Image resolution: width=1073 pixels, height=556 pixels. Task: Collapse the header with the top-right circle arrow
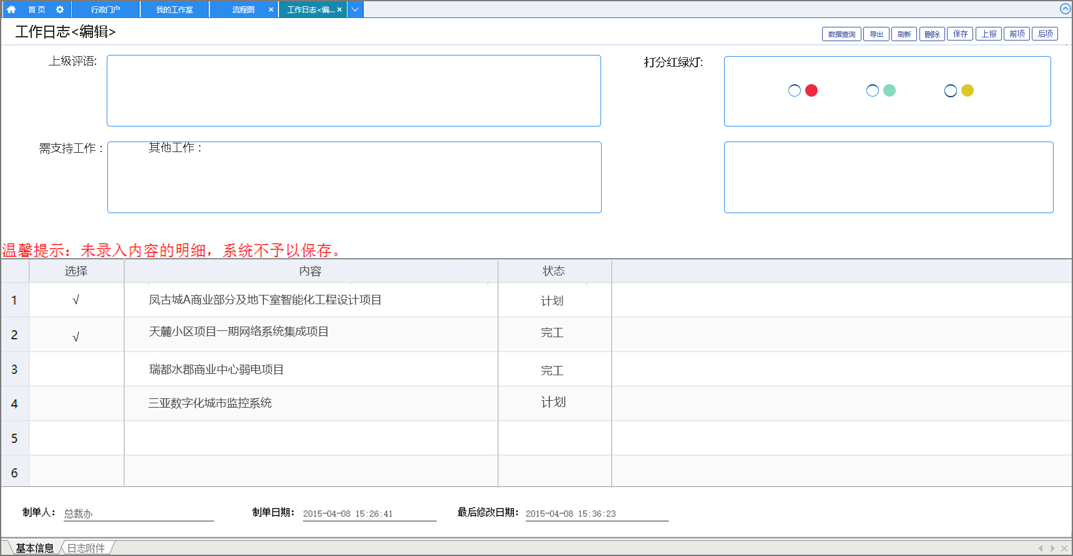click(x=1066, y=9)
